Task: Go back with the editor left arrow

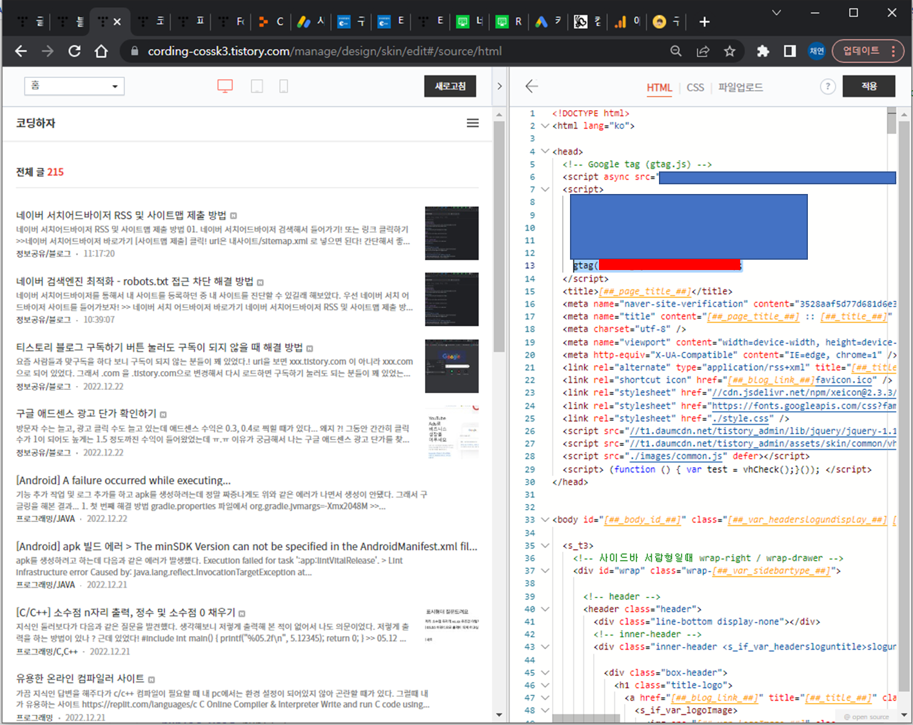Action: 532,86
